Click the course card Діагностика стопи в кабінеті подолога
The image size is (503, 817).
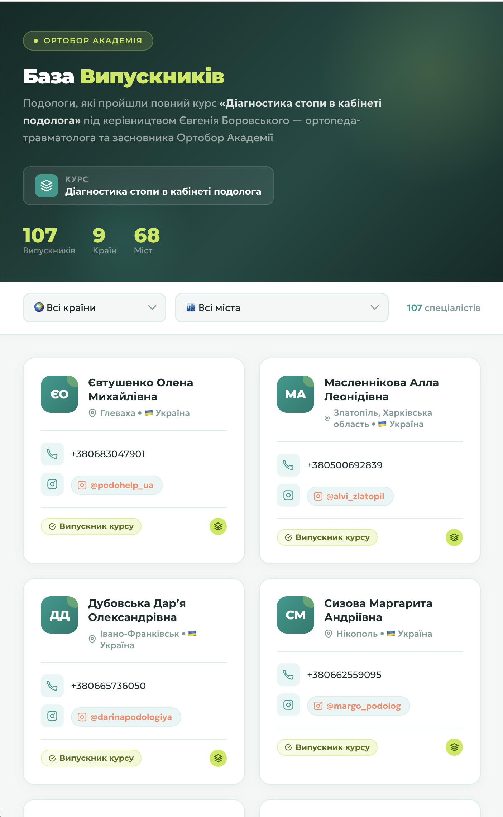148,186
